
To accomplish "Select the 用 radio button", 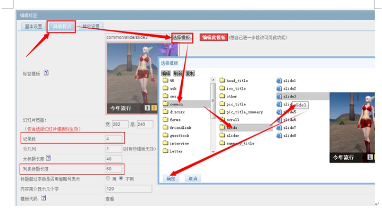I will [x=108, y=179].
